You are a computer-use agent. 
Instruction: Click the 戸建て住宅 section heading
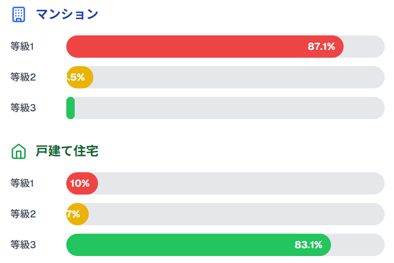point(67,151)
